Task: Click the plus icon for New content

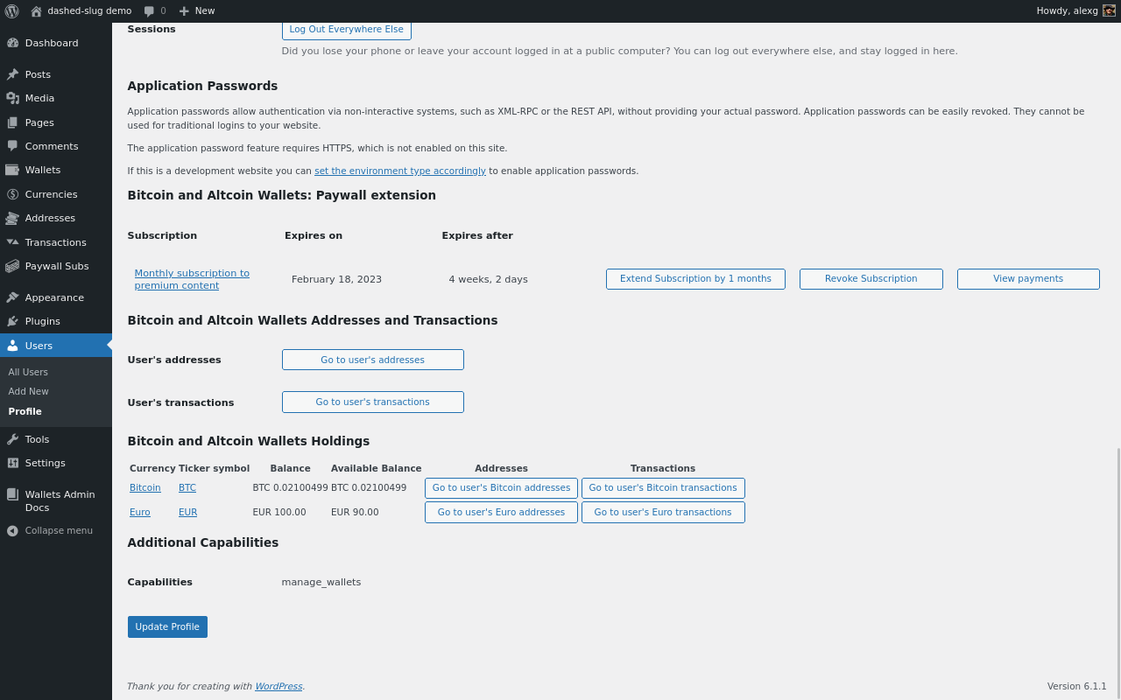Action: (184, 11)
